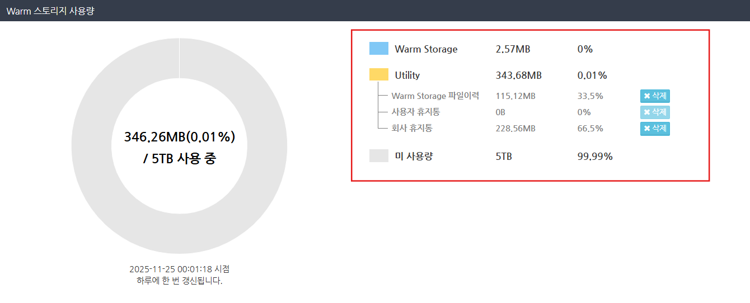Click the 사용자 휴지통 sub-item

415,112
